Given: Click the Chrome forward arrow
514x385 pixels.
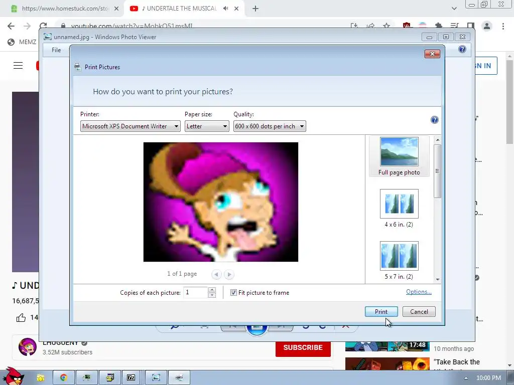Looking at the screenshot, I should point(27,26).
